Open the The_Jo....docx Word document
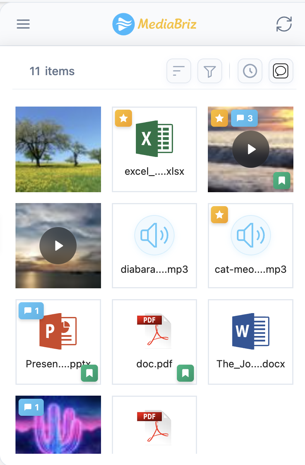The width and height of the screenshot is (305, 465). click(x=250, y=331)
